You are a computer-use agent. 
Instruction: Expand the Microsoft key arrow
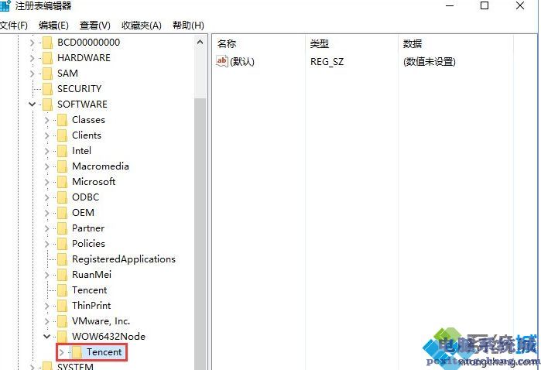pos(47,182)
